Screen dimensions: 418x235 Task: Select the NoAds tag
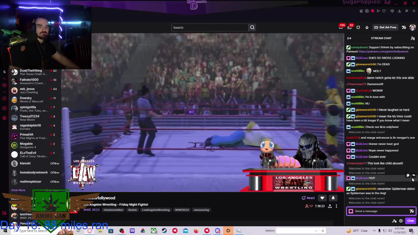[133, 210]
